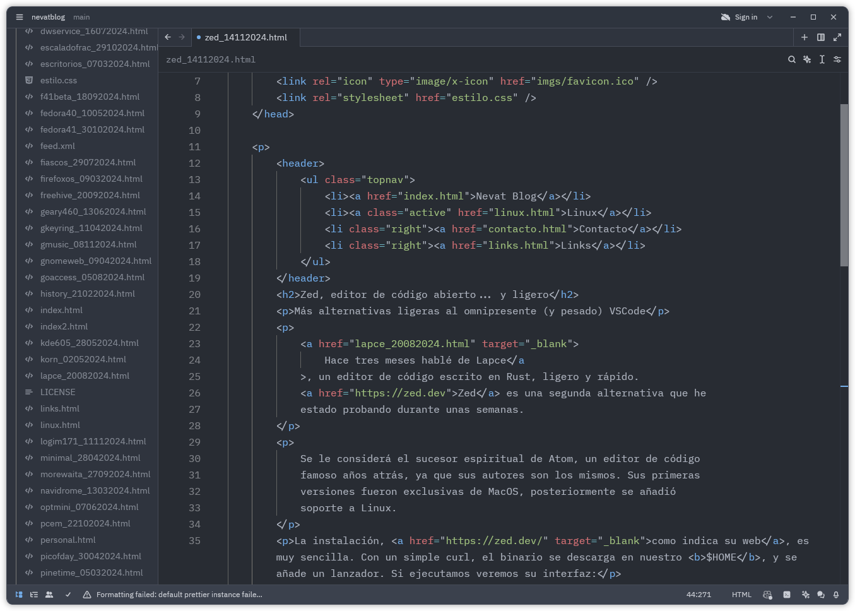
Task: Read the Formatting failed status message
Action: [179, 595]
